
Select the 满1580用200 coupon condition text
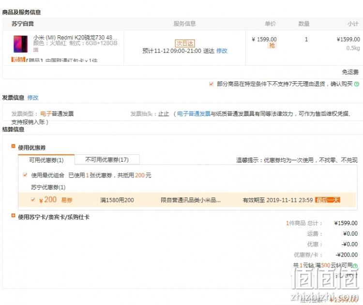pos(117,200)
